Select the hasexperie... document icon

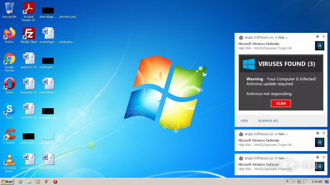point(48,86)
